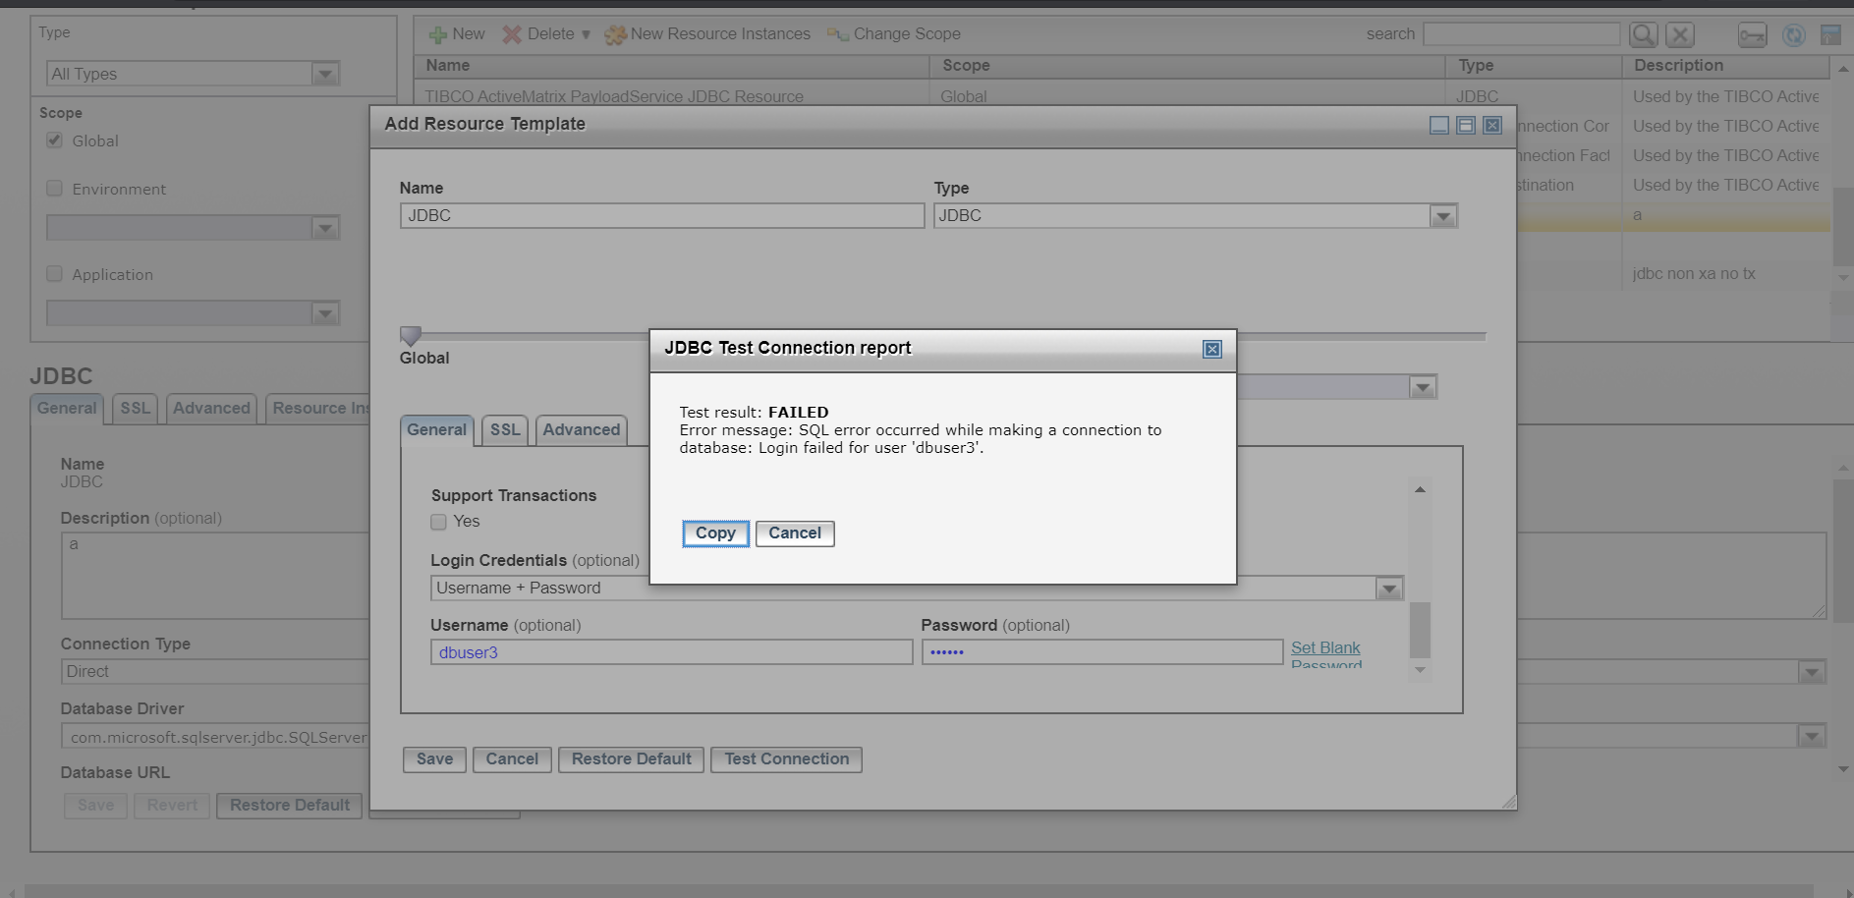This screenshot has width=1854, height=898.
Task: Click Restore Default beside Test Connection
Action: click(x=632, y=759)
